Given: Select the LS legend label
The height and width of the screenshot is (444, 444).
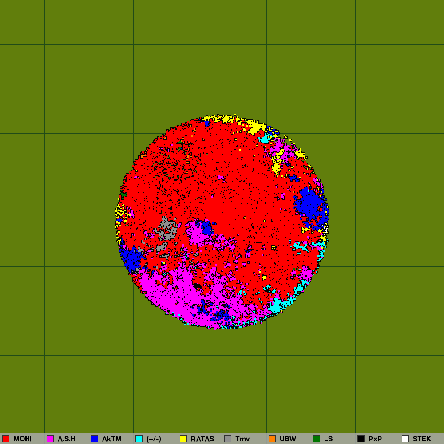Looking at the screenshot, I should (329, 439).
